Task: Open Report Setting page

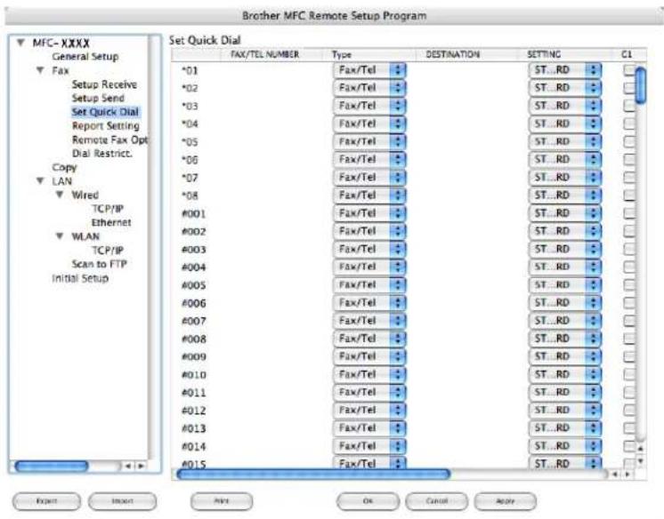Action: click(105, 125)
